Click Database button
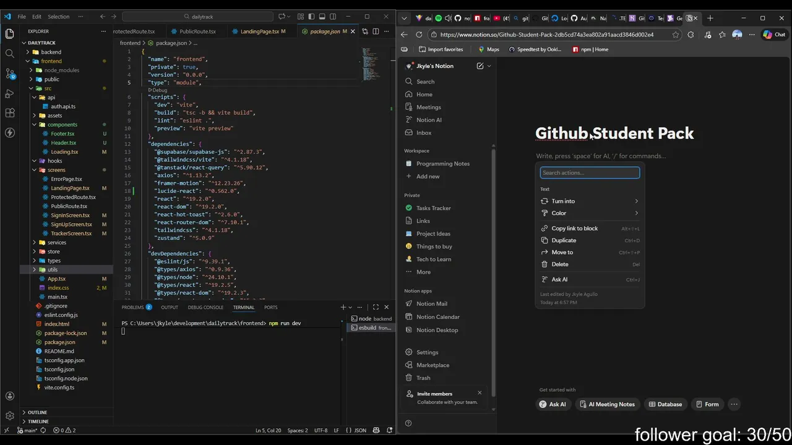 tap(665, 404)
